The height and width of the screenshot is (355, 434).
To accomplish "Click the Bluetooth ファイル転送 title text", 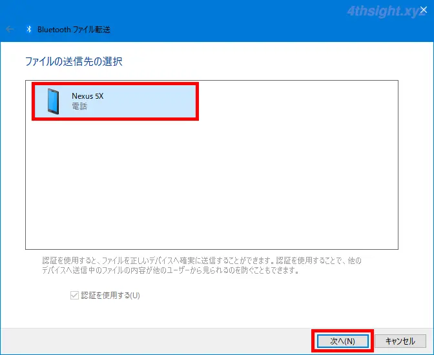I will point(74,29).
